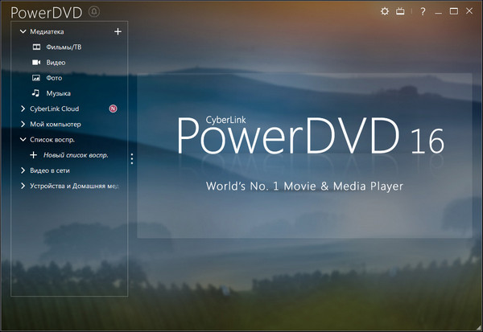Collapse the Список воспр. section
The width and height of the screenshot is (483, 332).
(x=23, y=140)
